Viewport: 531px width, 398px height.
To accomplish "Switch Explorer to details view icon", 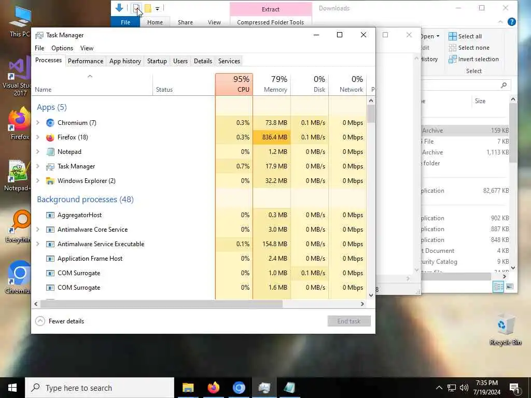I will click(x=498, y=287).
